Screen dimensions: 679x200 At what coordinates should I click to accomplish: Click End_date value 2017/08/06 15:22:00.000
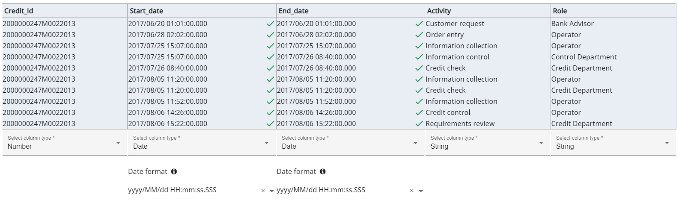coord(316,124)
